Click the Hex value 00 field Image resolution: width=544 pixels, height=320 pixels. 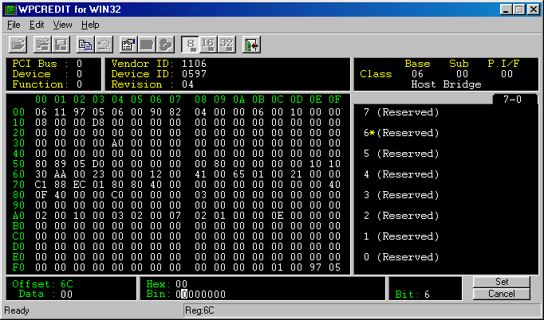(181, 284)
